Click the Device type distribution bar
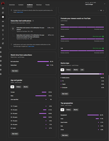This screenshot has width=109, height=141. coord(82,74)
